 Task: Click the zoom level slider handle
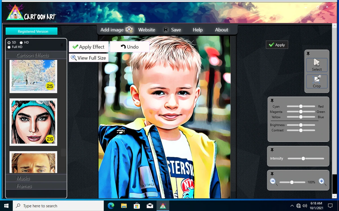coord(292,182)
